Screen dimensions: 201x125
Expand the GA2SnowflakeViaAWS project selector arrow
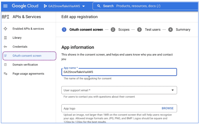(x=83, y=6)
